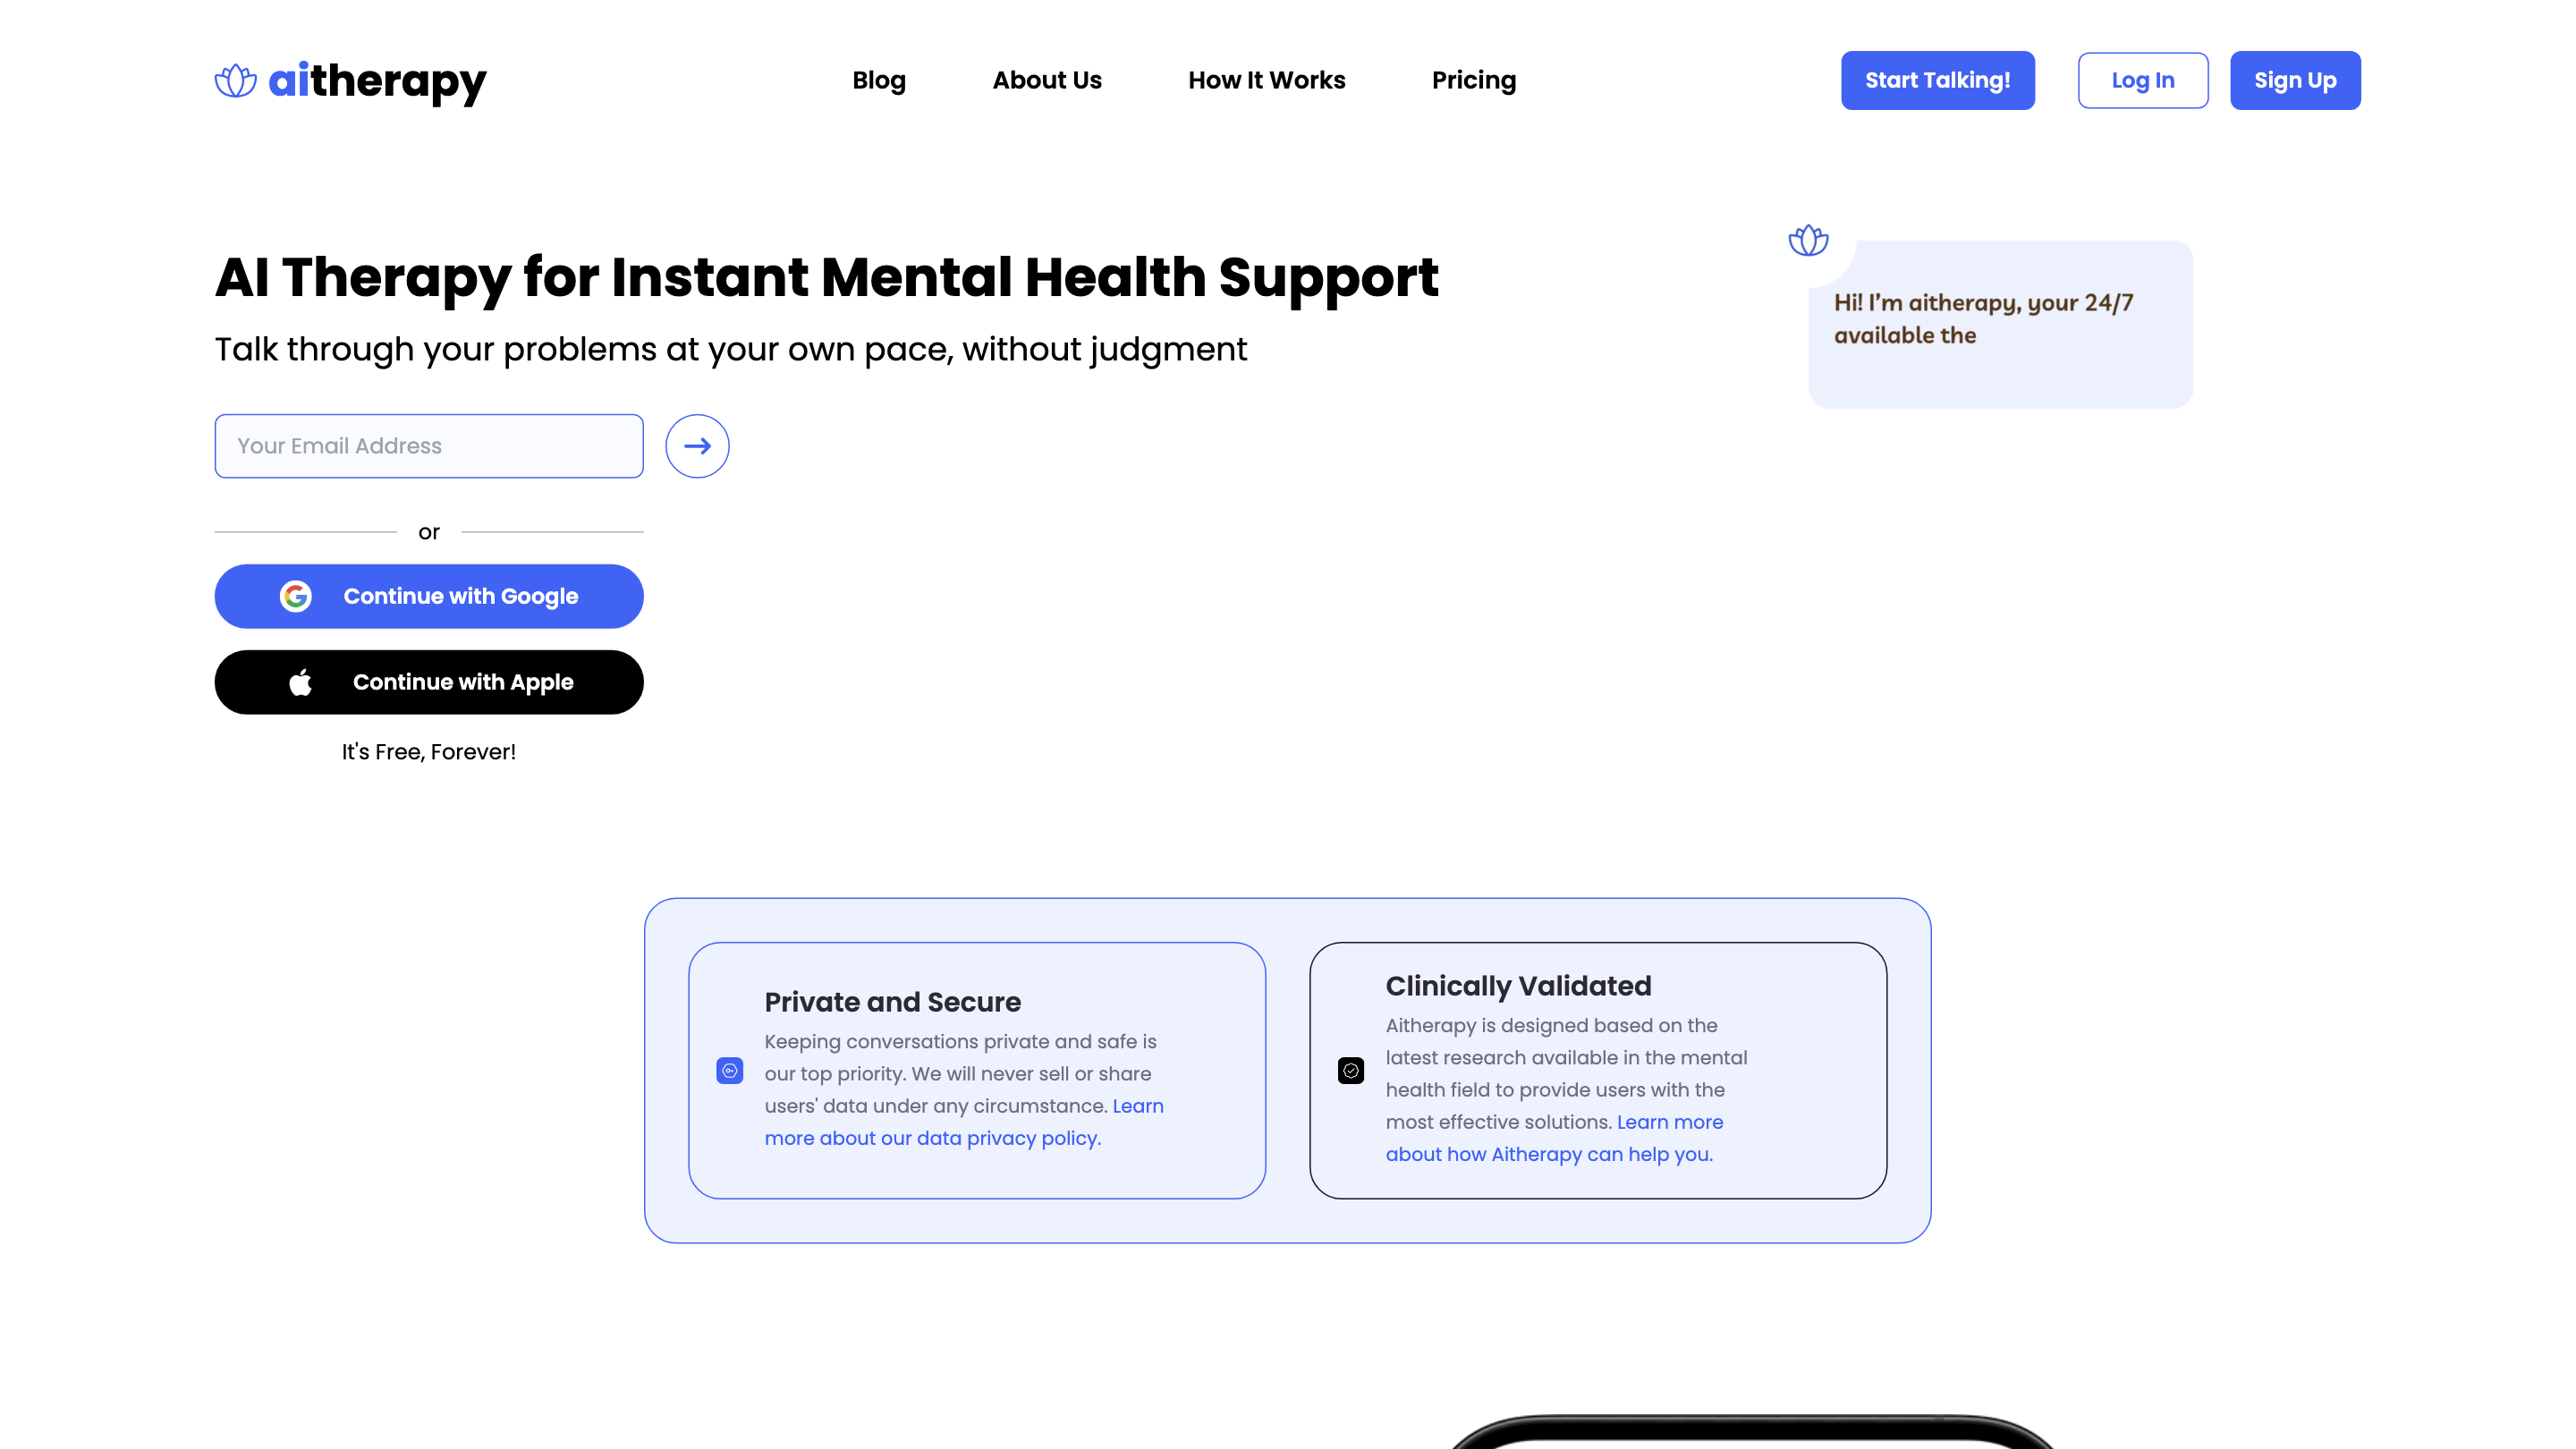The image size is (2576, 1449).
Task: Open the About Us page
Action: click(x=1047, y=80)
